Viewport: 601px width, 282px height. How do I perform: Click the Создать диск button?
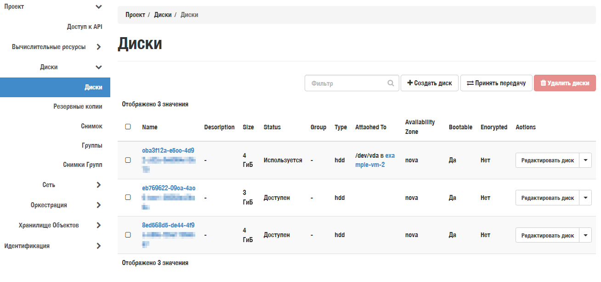[429, 83]
